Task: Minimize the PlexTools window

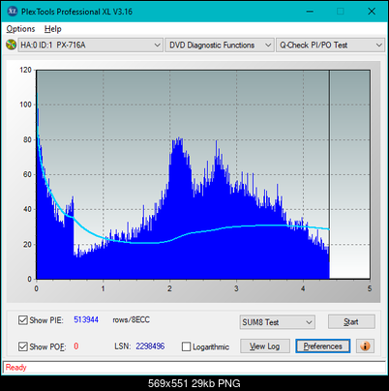Action: pos(310,12)
